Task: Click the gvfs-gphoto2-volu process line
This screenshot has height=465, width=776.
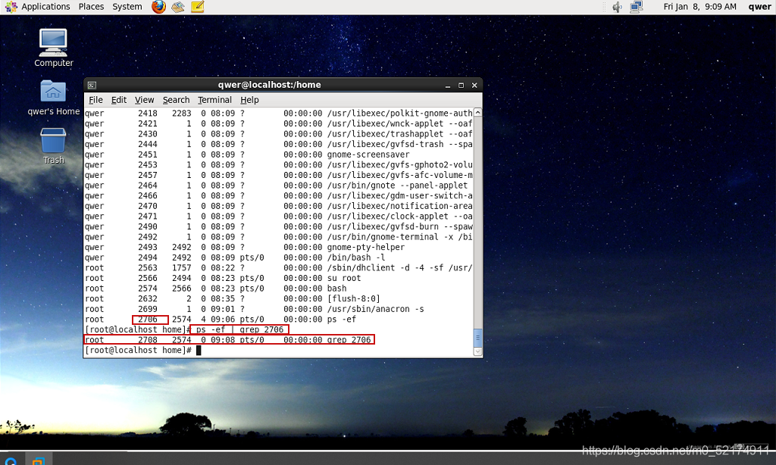Action: (279, 165)
